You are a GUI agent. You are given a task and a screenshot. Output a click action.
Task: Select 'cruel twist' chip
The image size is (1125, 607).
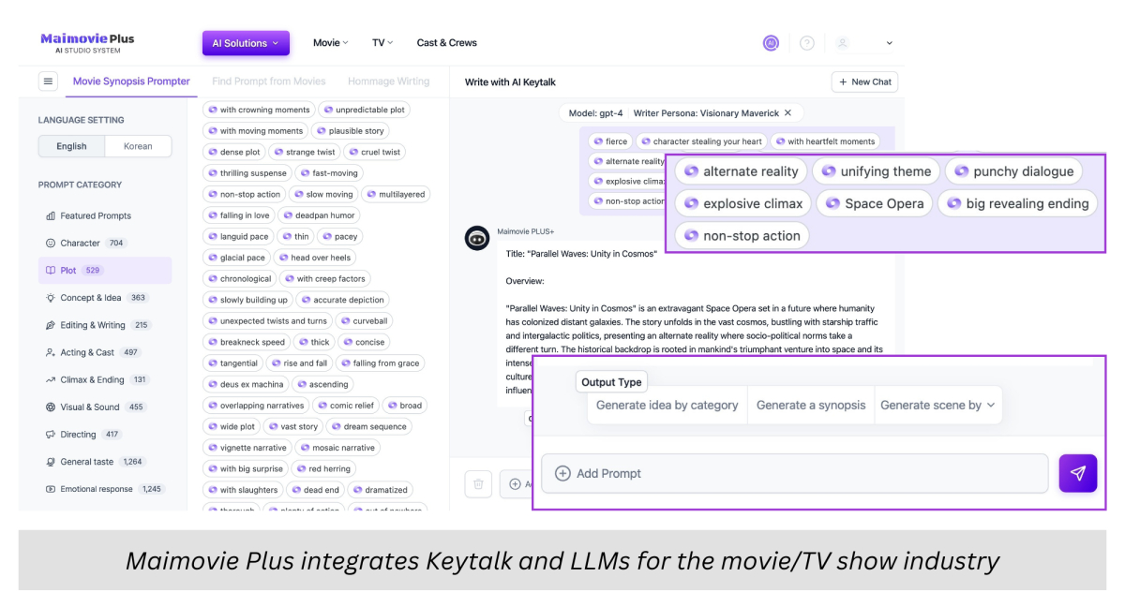tap(374, 152)
